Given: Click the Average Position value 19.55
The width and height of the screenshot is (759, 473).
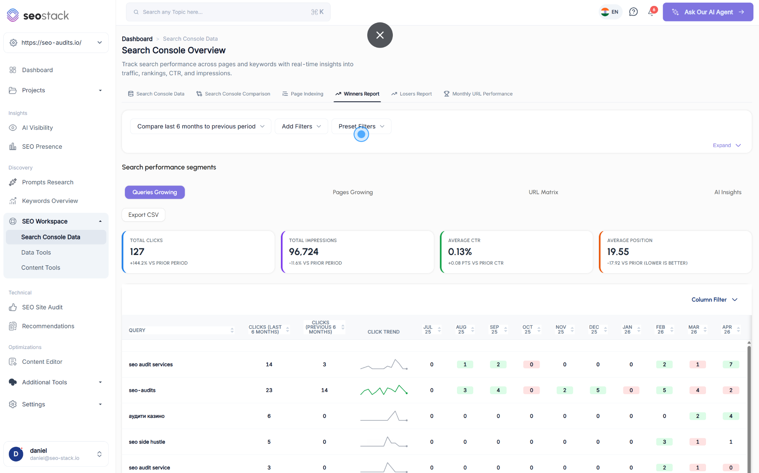Looking at the screenshot, I should 618,252.
